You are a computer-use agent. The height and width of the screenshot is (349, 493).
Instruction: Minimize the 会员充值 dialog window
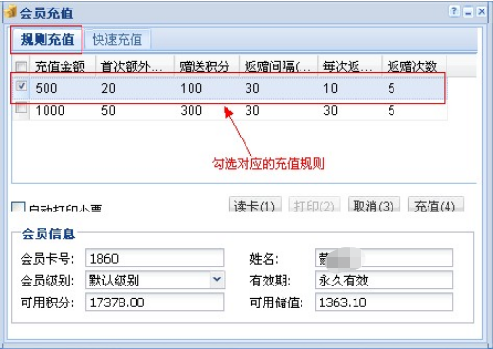[468, 12]
